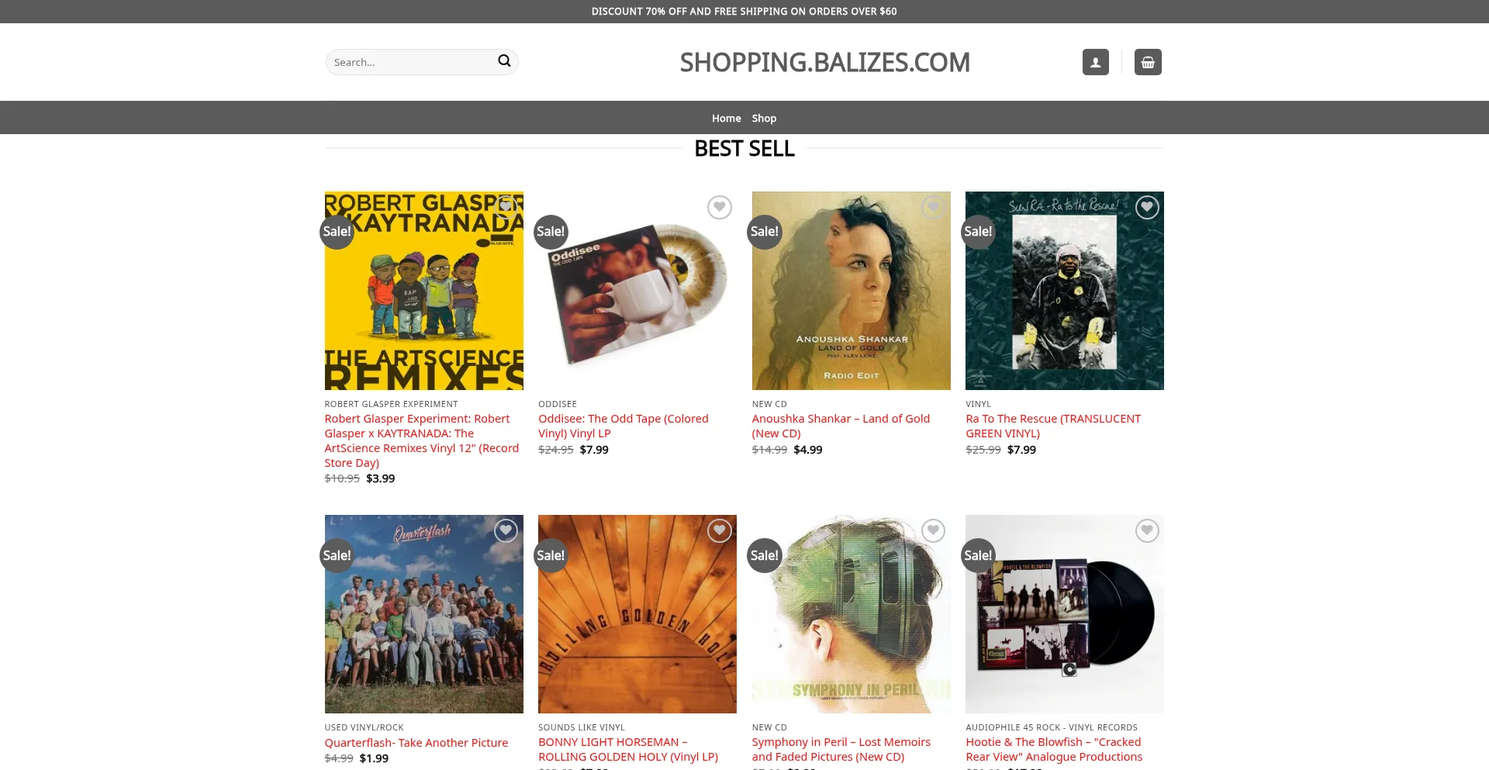
Task: Click the SHOPPING.BALIZES.COM site logo
Action: point(824,62)
